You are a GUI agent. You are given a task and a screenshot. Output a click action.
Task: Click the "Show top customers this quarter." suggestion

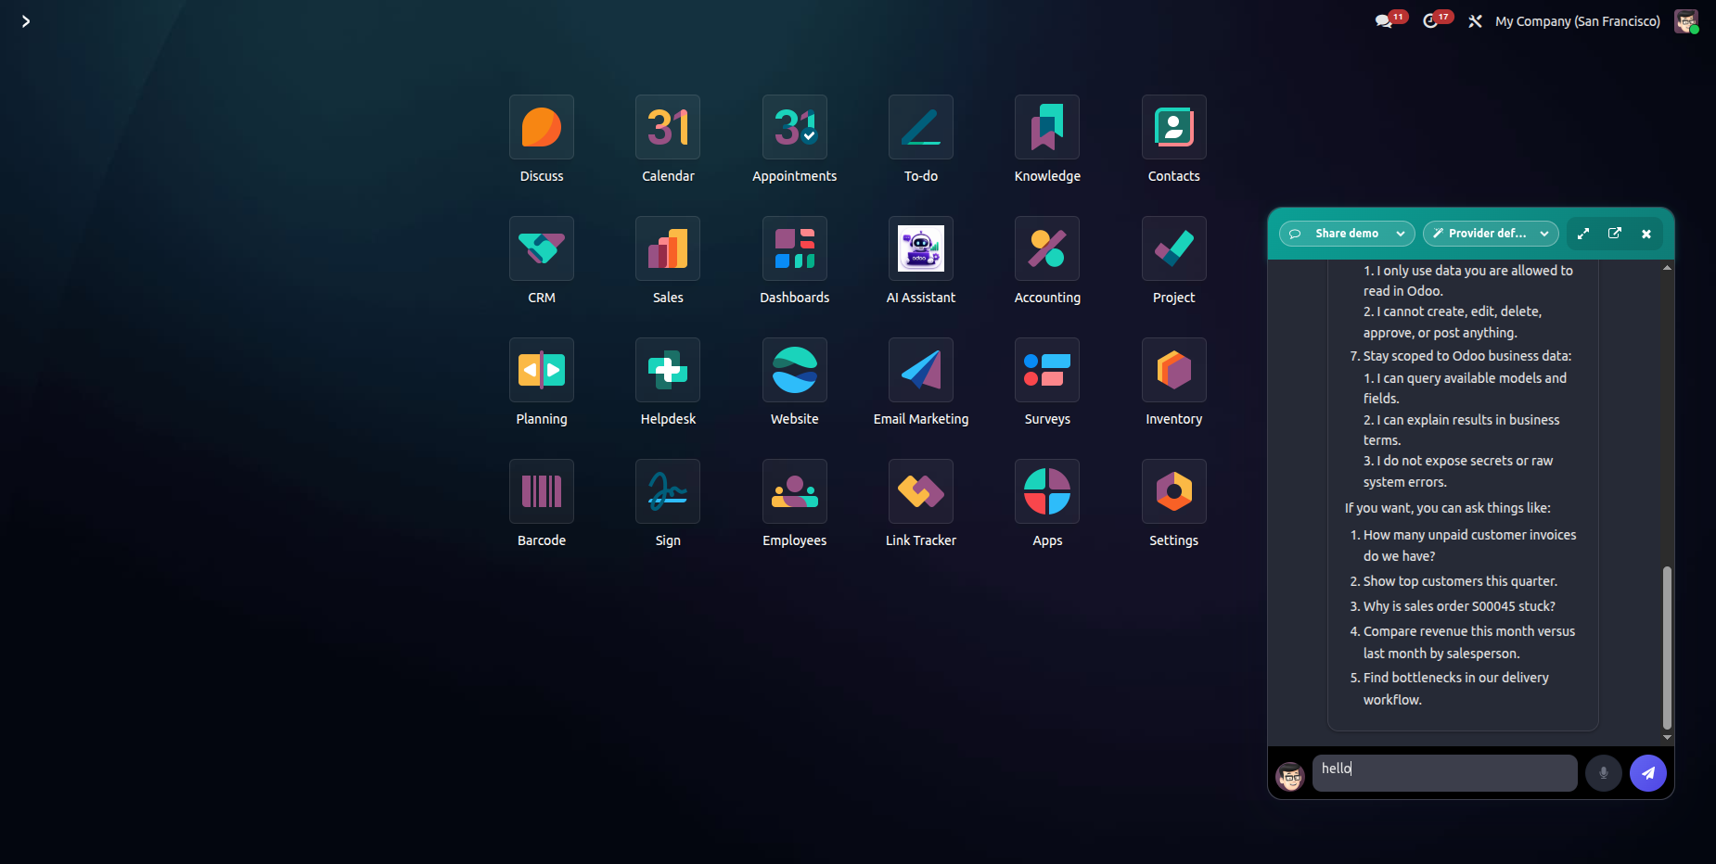[x=1460, y=581]
